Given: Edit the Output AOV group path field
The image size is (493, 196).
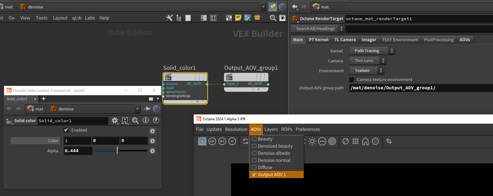Looking at the screenshot, I should [x=421, y=88].
